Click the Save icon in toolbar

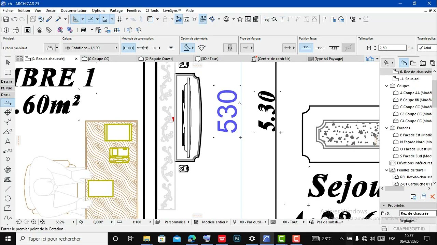[6, 19]
